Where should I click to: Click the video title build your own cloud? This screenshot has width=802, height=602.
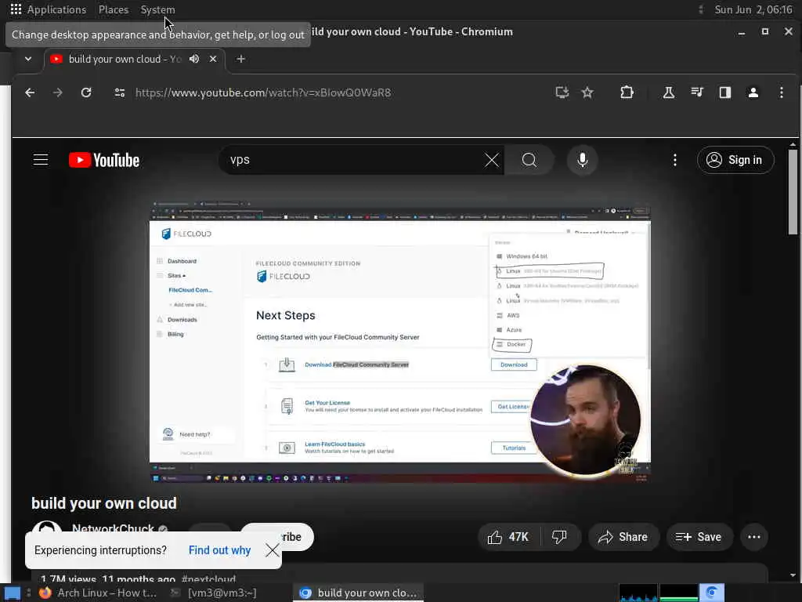104,503
